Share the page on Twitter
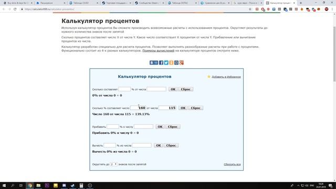Screen dimensions: 336x189 166,62
